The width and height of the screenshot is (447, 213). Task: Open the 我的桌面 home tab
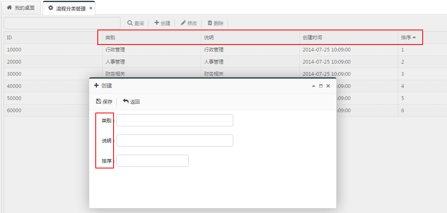click(21, 8)
